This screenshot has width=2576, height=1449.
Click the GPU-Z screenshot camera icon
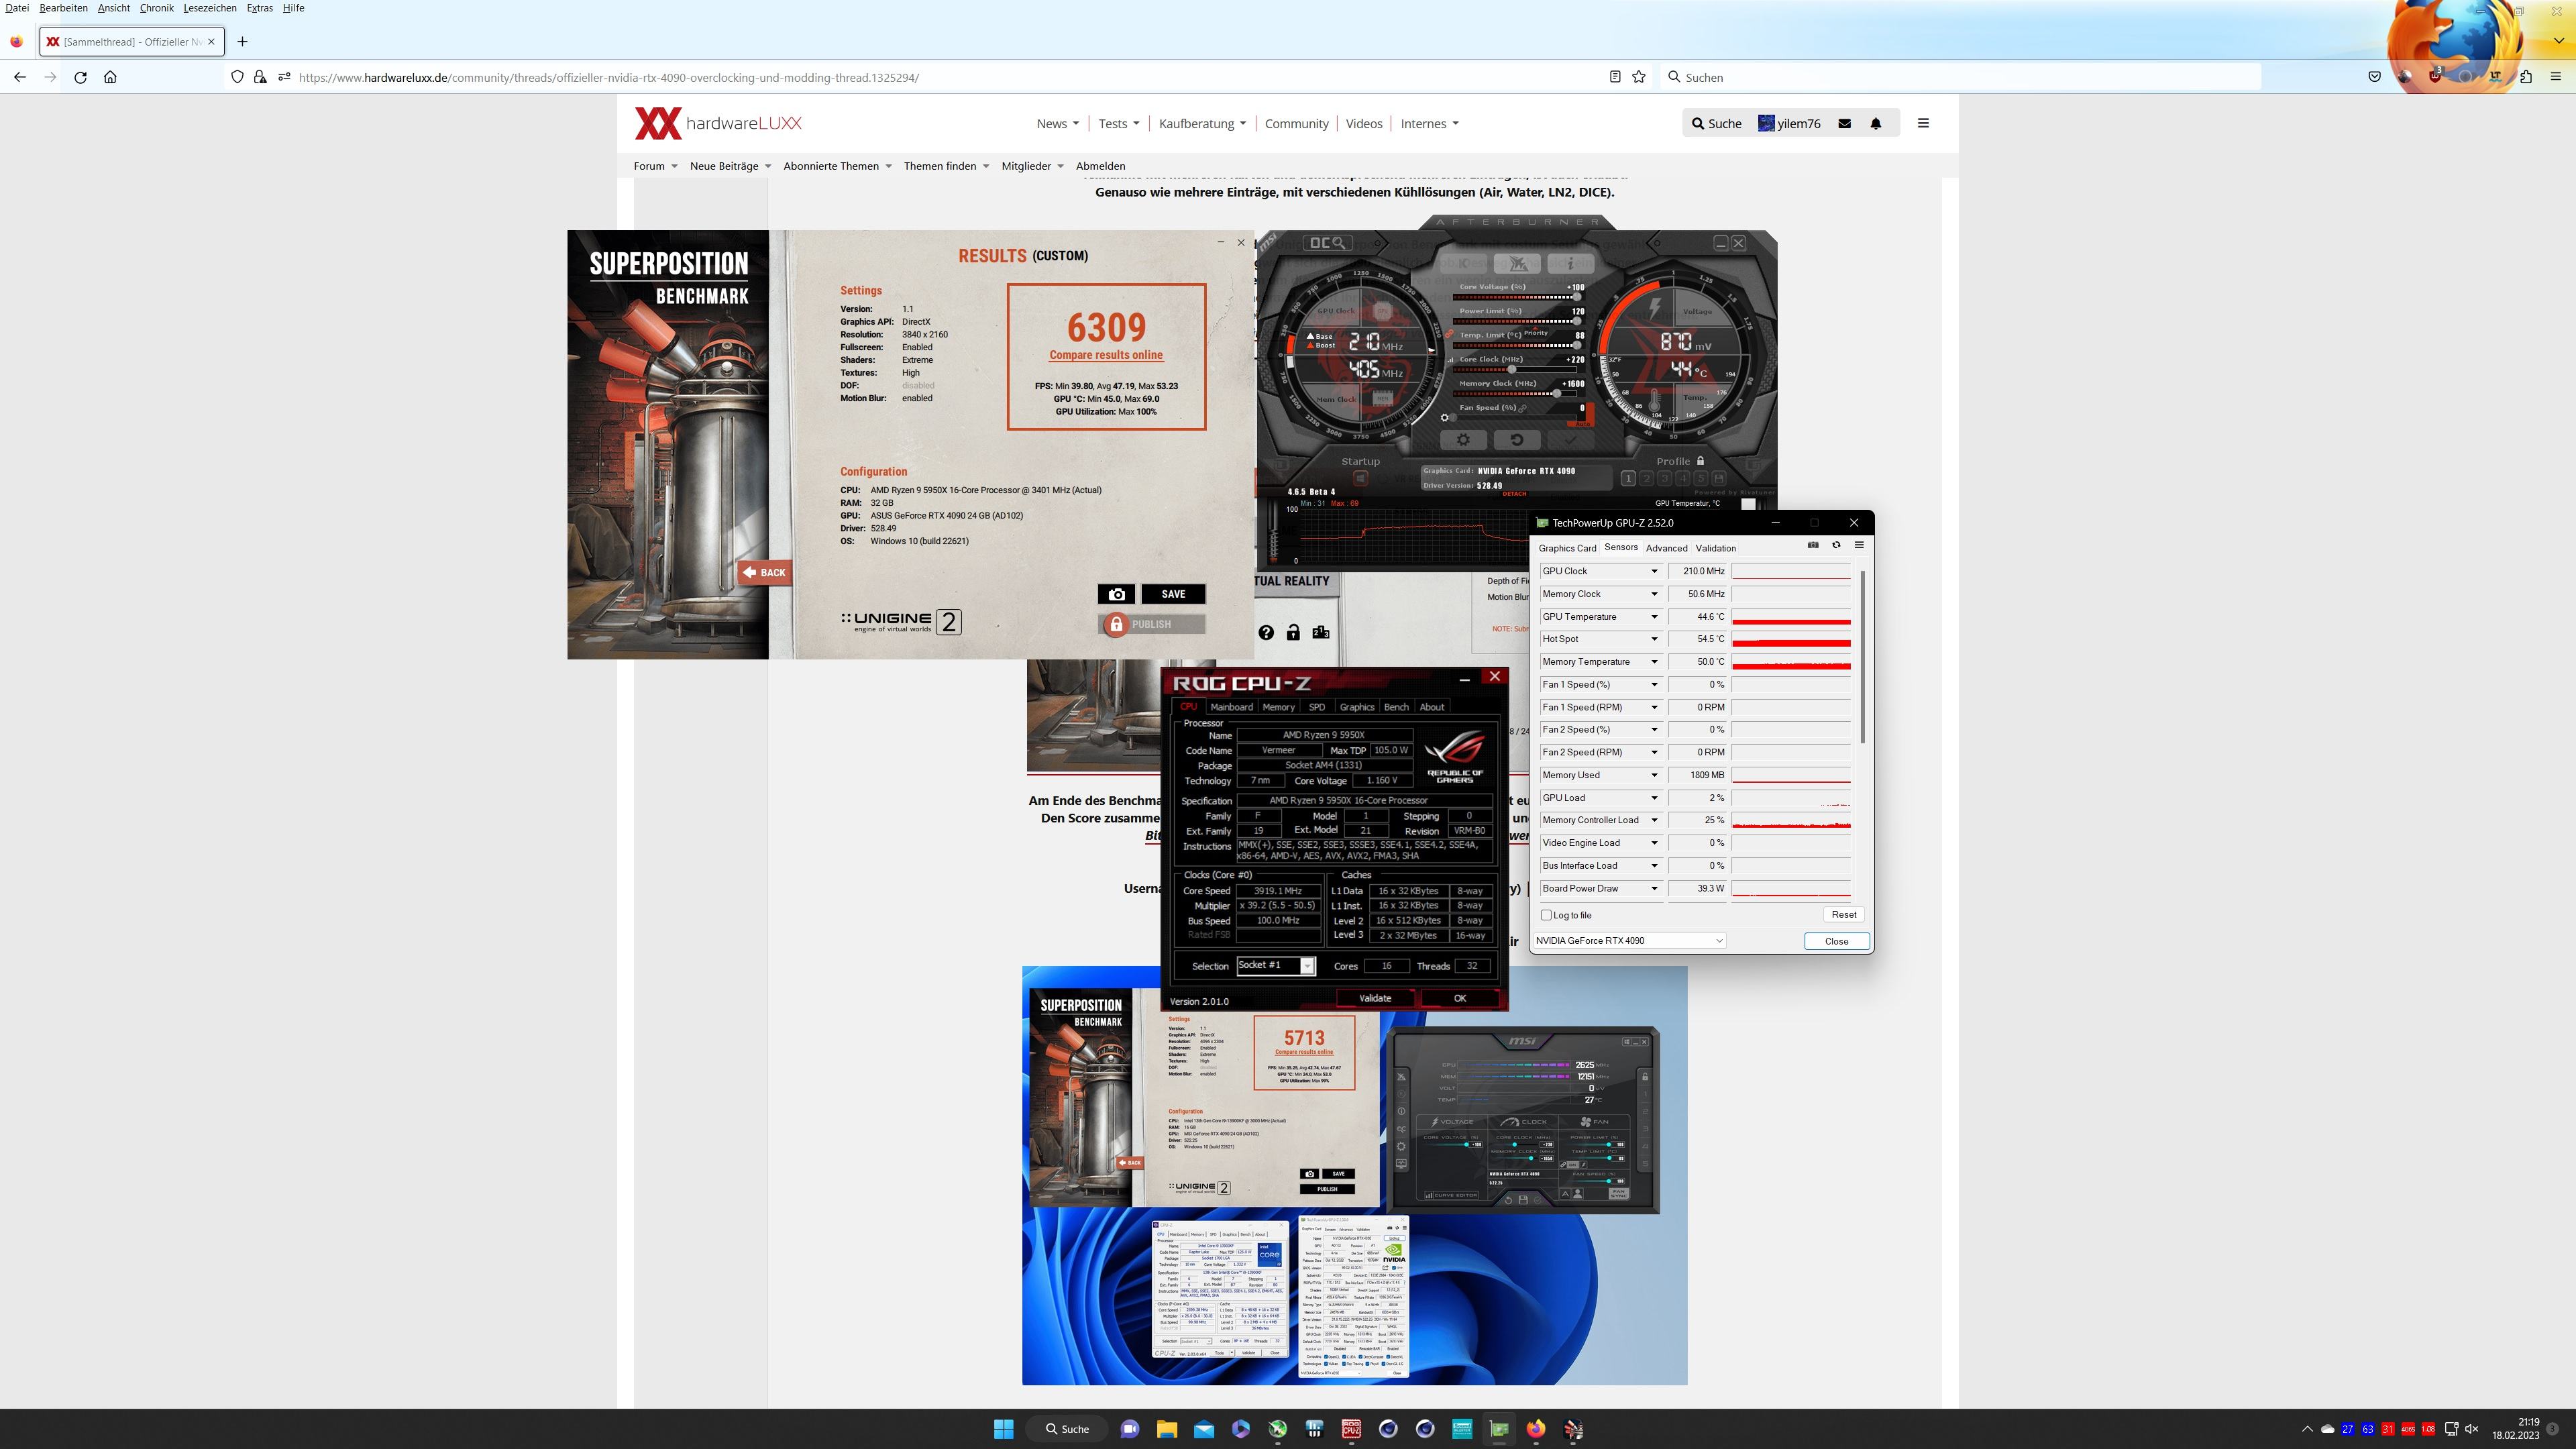1813,545
